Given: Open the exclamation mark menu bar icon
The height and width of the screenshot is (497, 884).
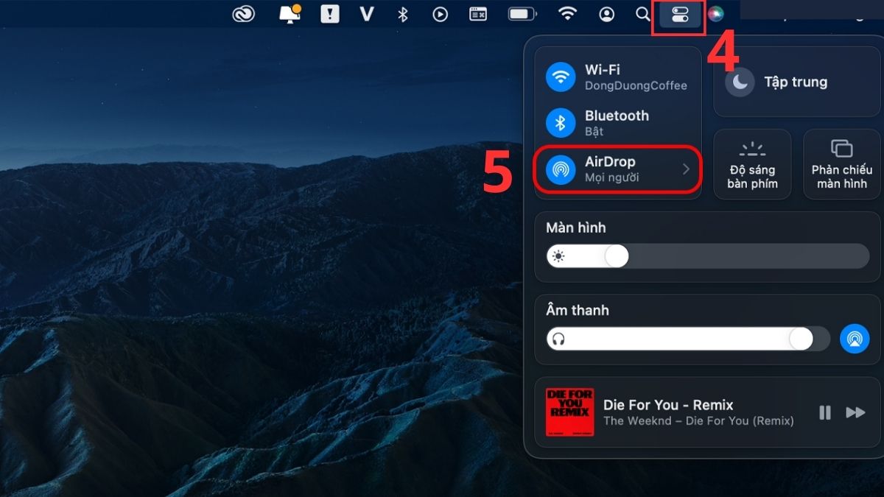Looking at the screenshot, I should click(330, 14).
